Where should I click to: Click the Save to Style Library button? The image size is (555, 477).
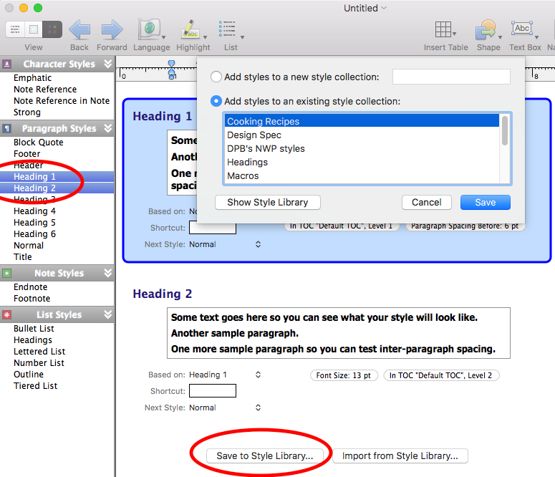click(265, 456)
